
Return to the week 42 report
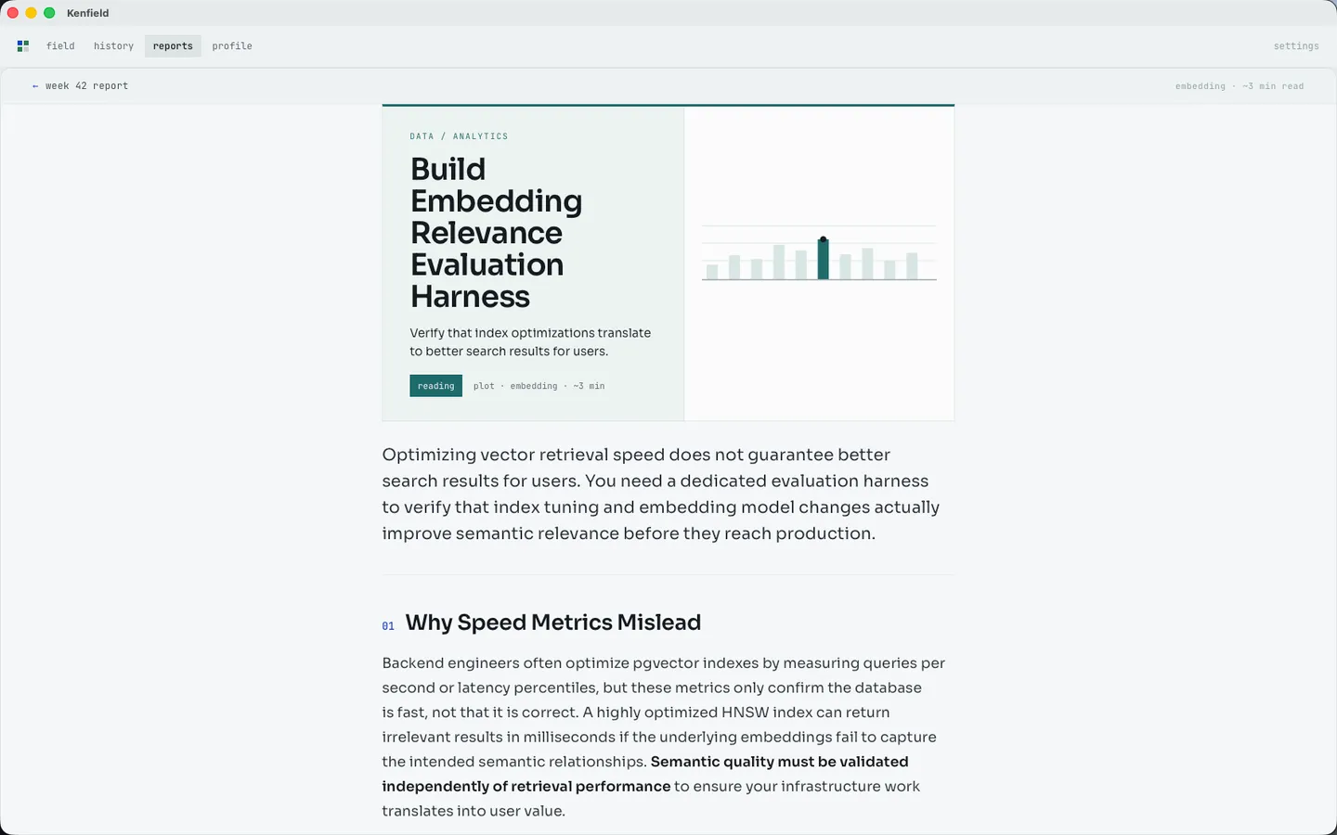coord(80,85)
